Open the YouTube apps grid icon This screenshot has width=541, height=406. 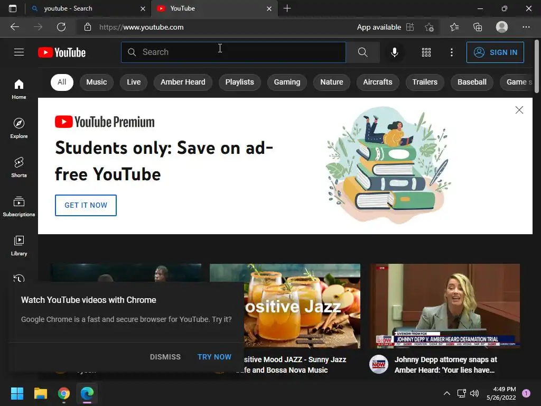426,52
